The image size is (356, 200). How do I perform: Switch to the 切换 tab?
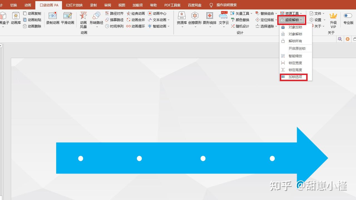point(14,5)
